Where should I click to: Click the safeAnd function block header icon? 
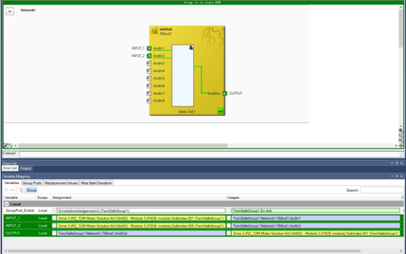154,31
